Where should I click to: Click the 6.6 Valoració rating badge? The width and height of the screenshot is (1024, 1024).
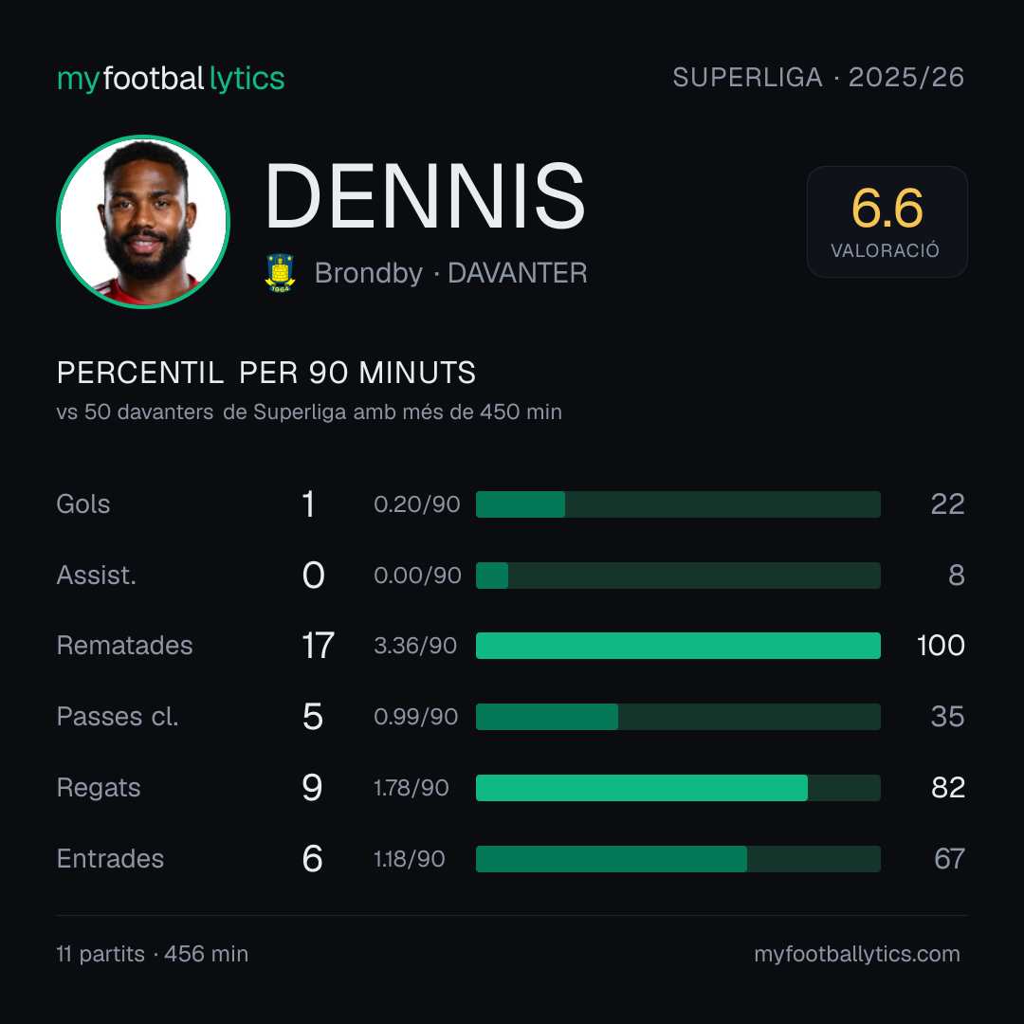(x=887, y=222)
